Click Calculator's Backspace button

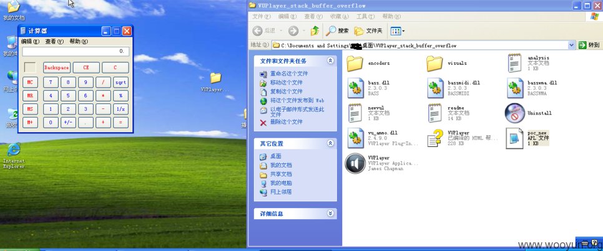(57, 67)
